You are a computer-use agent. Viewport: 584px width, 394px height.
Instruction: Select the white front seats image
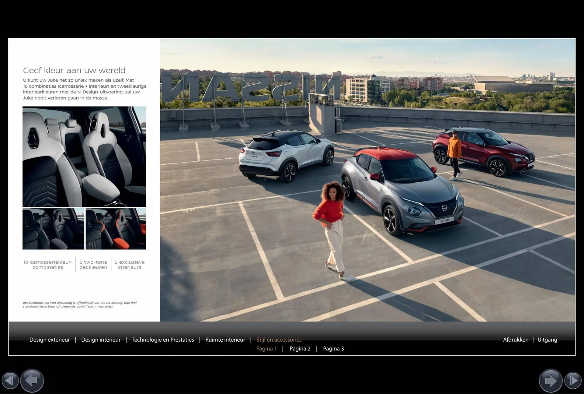[x=84, y=156]
